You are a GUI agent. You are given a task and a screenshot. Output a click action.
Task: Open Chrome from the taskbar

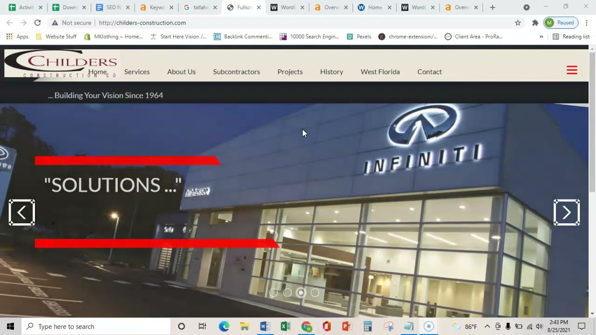click(306, 327)
